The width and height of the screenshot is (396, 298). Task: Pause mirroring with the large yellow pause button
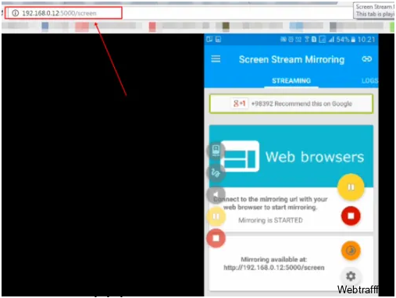point(351,187)
